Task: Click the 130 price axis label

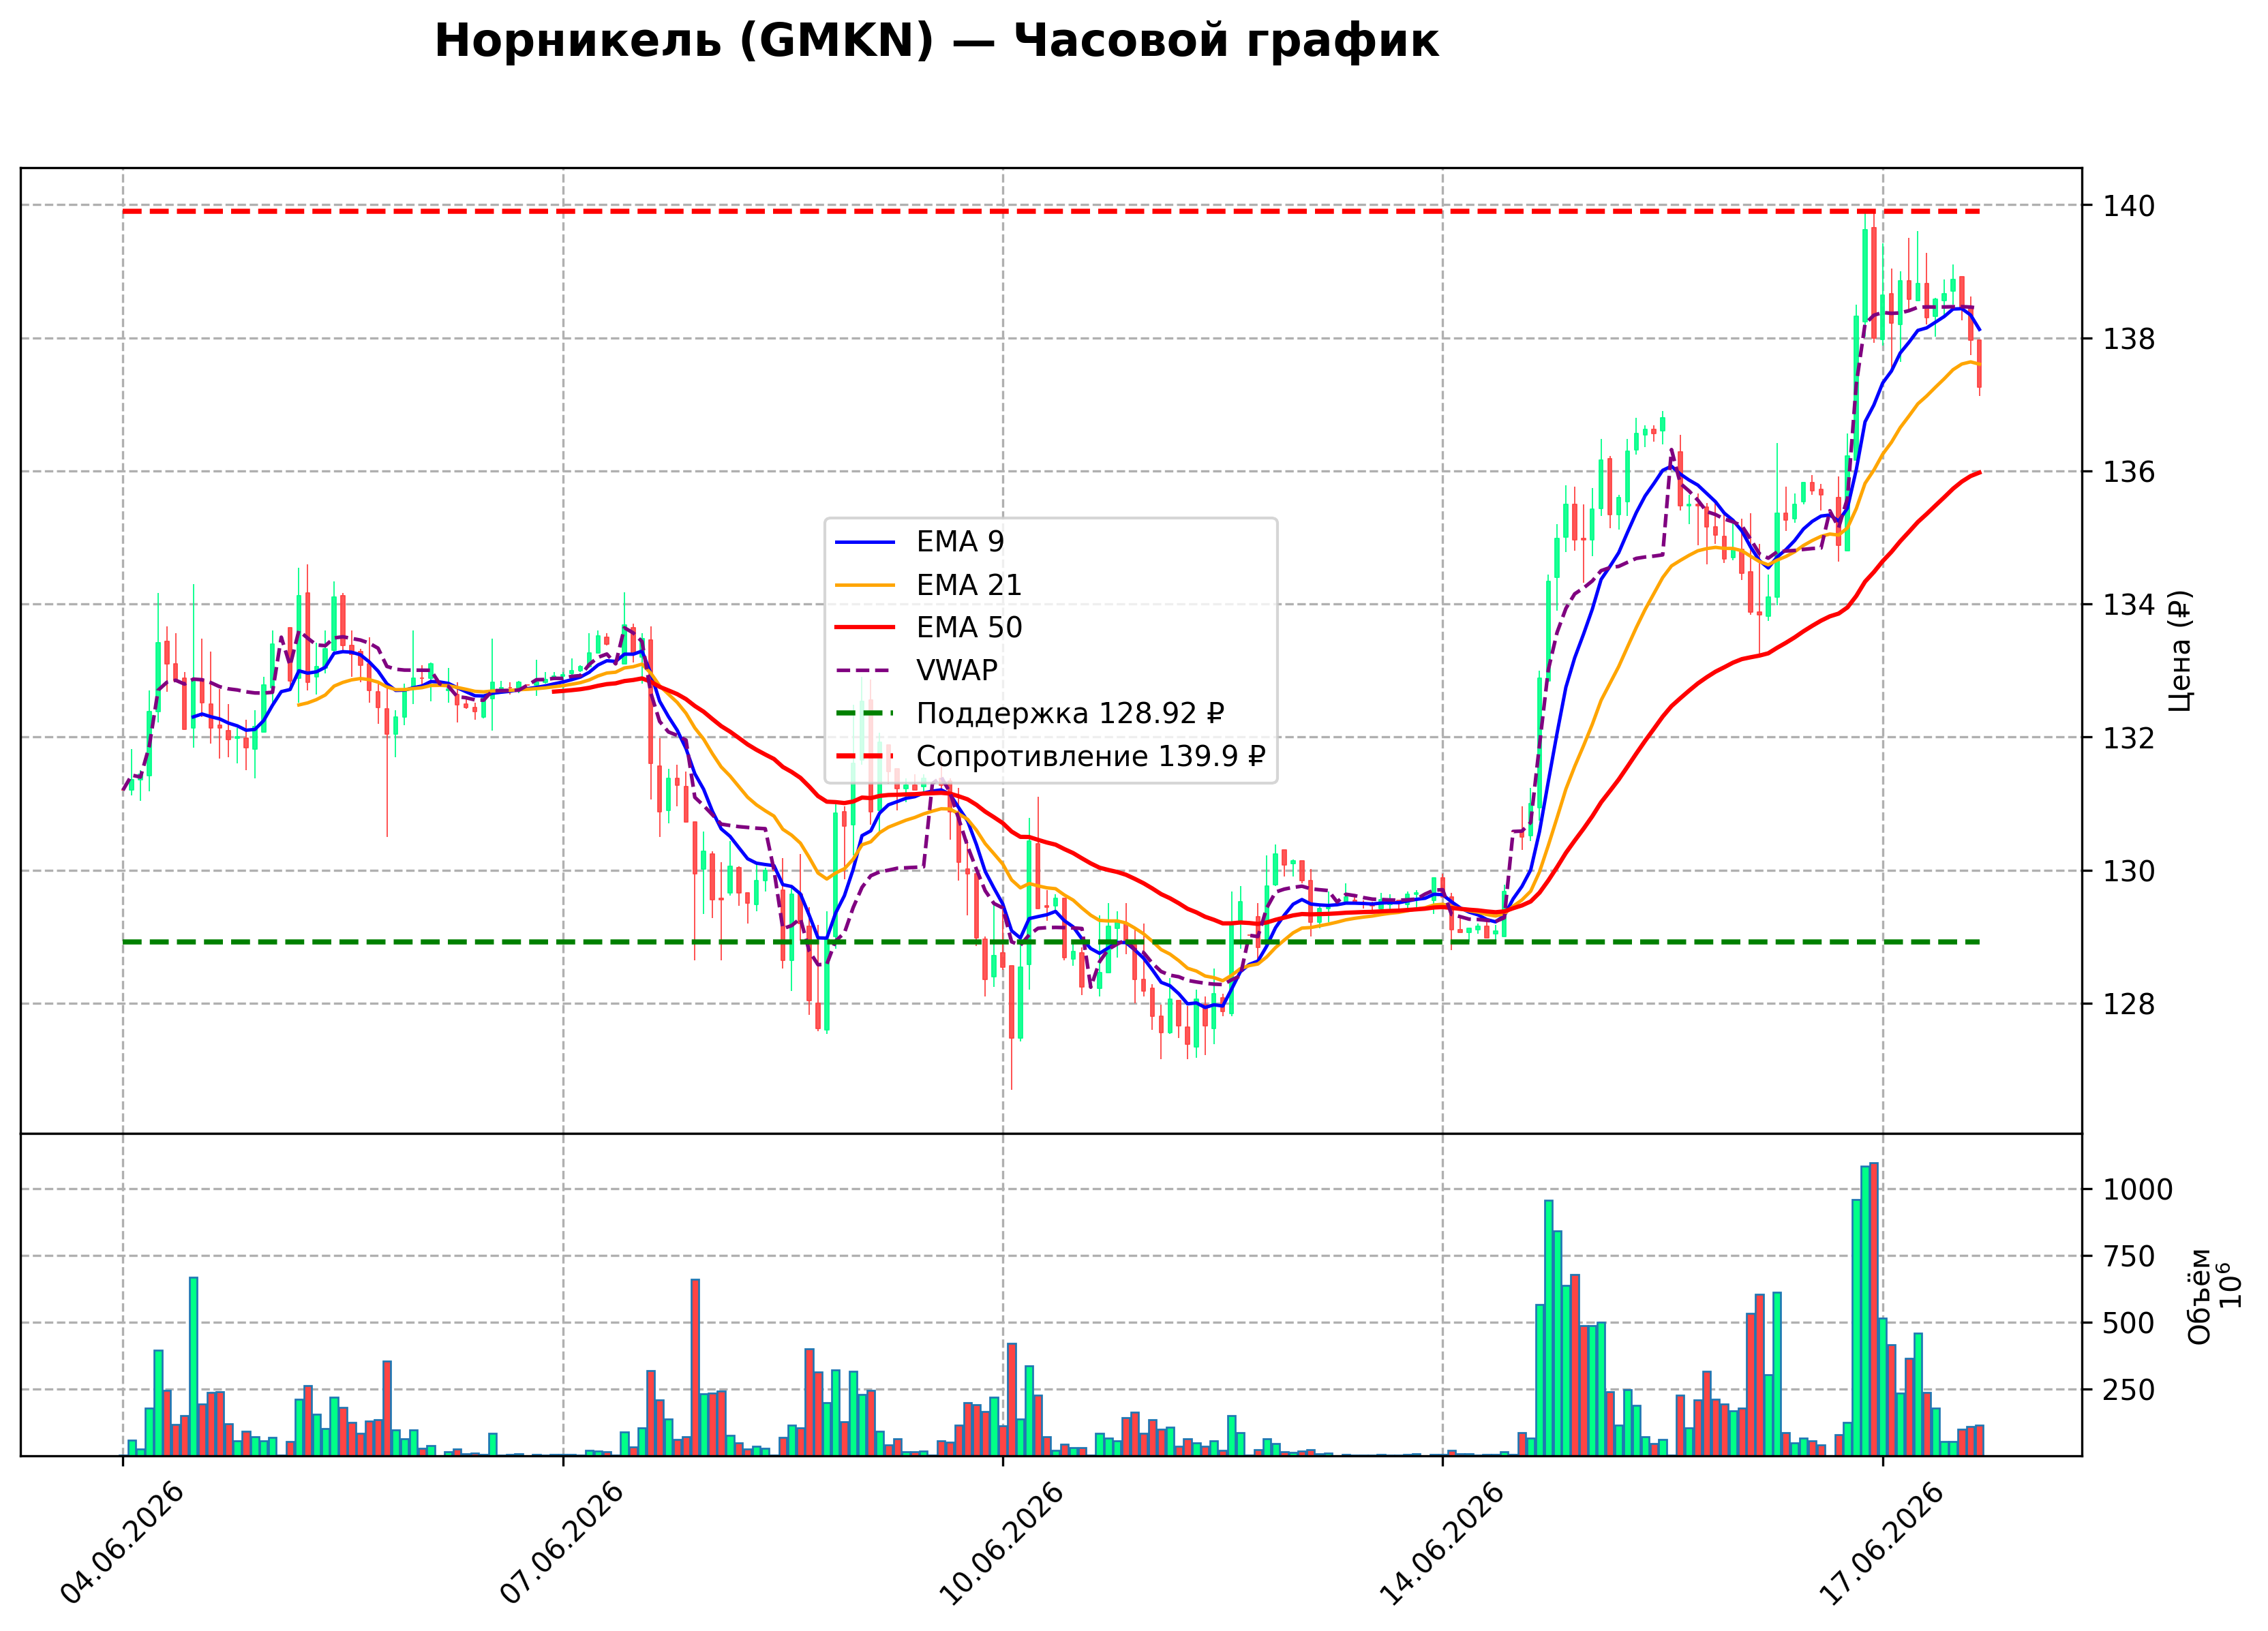Action: click(2129, 871)
